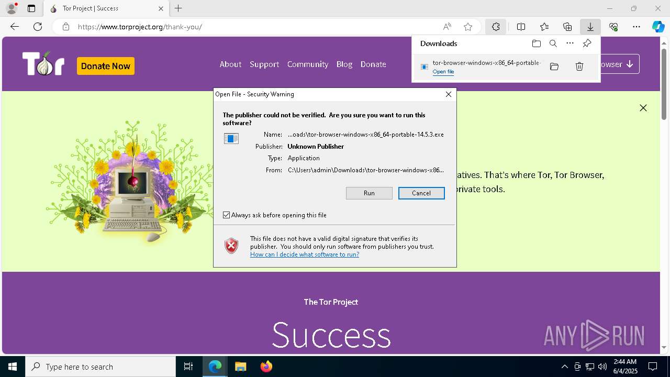This screenshot has height=377, width=670.
Task: Open the notification center icon
Action: tap(653, 367)
